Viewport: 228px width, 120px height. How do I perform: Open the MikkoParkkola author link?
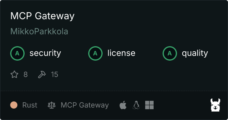(x=39, y=31)
